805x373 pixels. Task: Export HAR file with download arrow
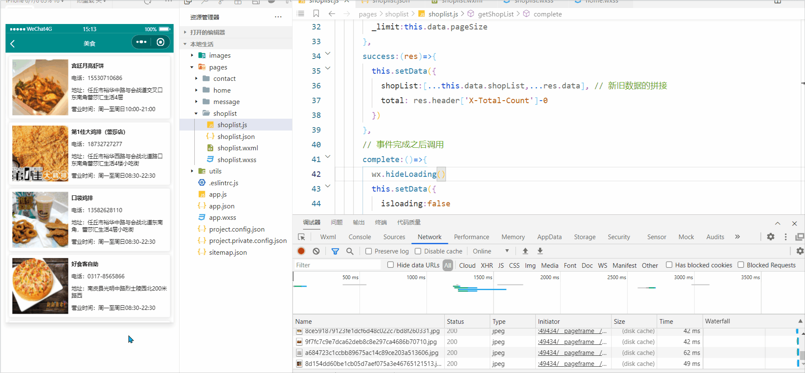[x=540, y=251]
